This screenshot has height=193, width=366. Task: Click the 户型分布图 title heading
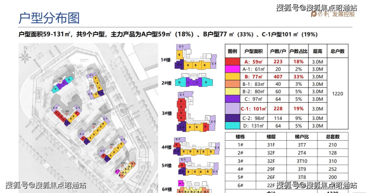tap(49, 18)
